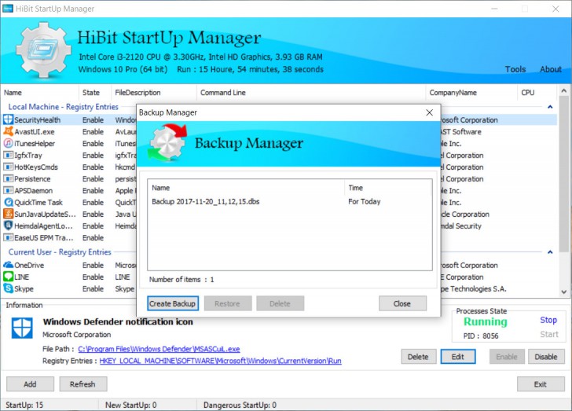Click Heimdal Security company name cell
572x411 pixels.
coord(461,226)
